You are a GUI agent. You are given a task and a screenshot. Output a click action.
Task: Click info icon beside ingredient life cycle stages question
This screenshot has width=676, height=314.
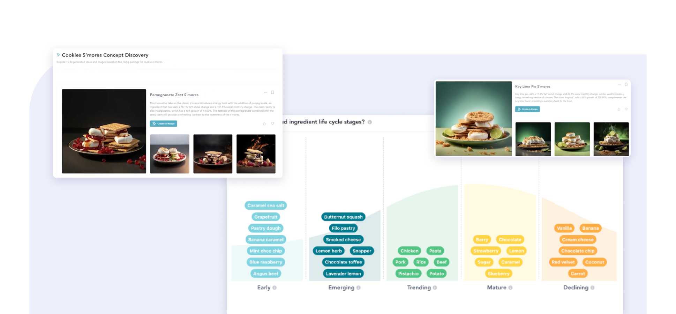coord(370,122)
